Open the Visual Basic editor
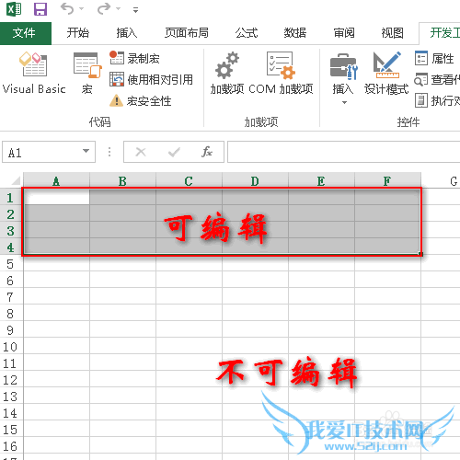The height and width of the screenshot is (460, 460). [34, 73]
